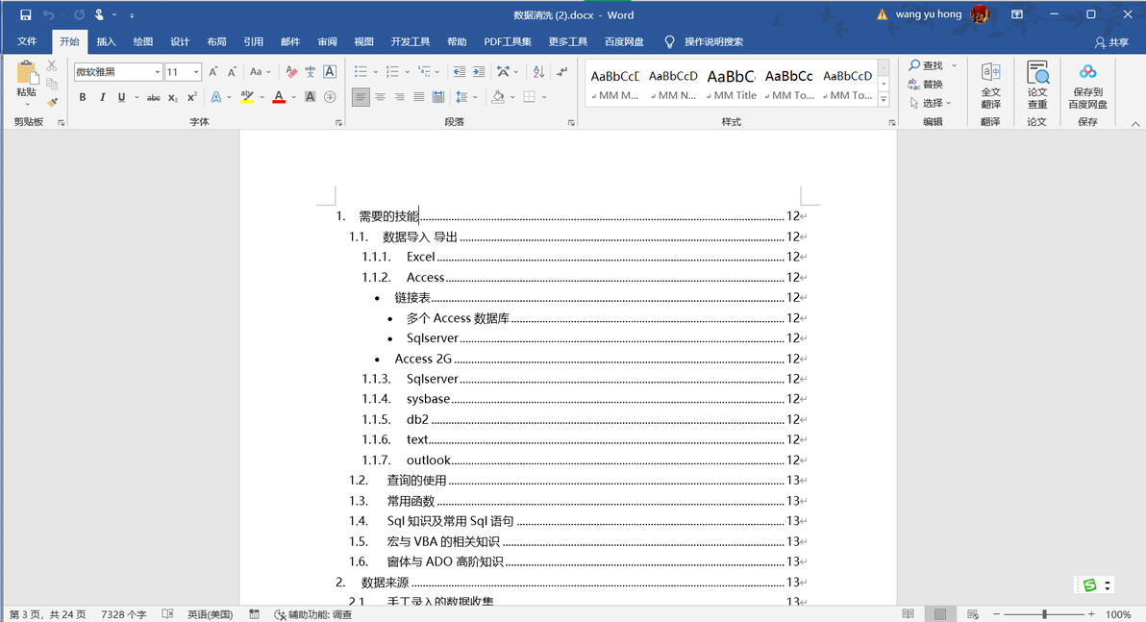The image size is (1146, 622).
Task: Open the change case Aa dropdown
Action: tap(261, 72)
